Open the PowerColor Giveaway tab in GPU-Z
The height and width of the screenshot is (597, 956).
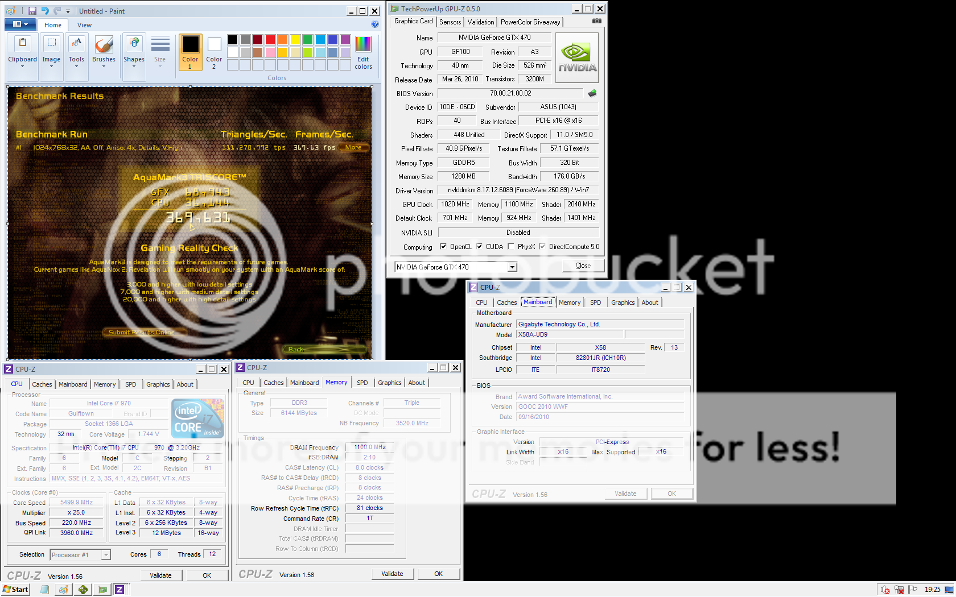pyautogui.click(x=530, y=22)
